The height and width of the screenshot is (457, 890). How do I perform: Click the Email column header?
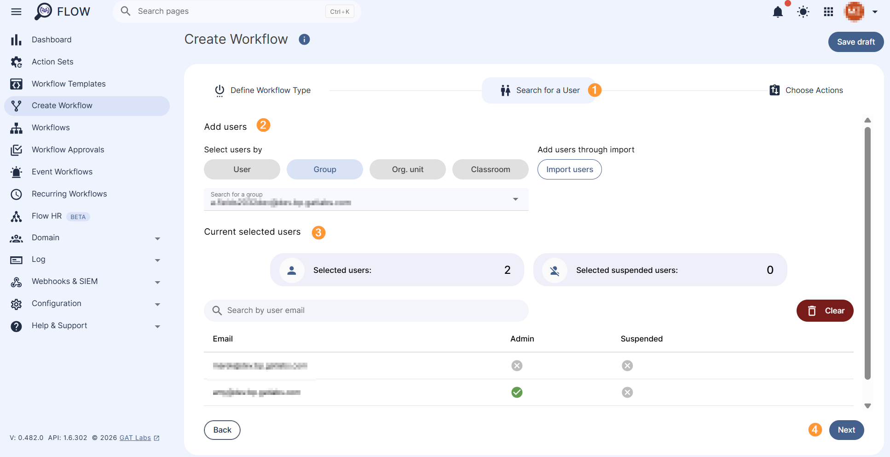(x=223, y=339)
